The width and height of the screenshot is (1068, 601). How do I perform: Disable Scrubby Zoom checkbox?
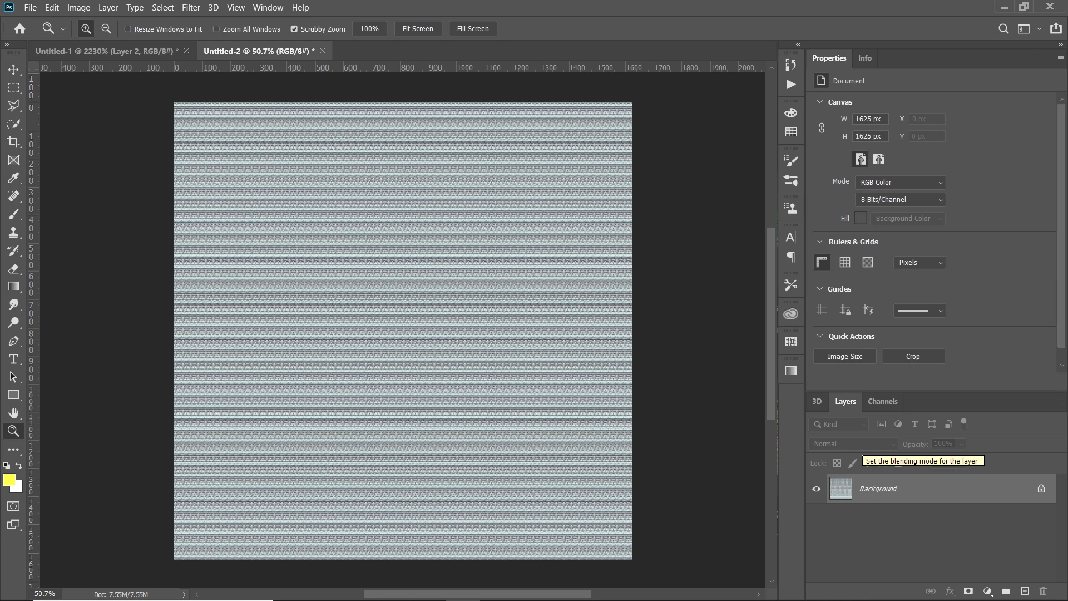click(294, 29)
